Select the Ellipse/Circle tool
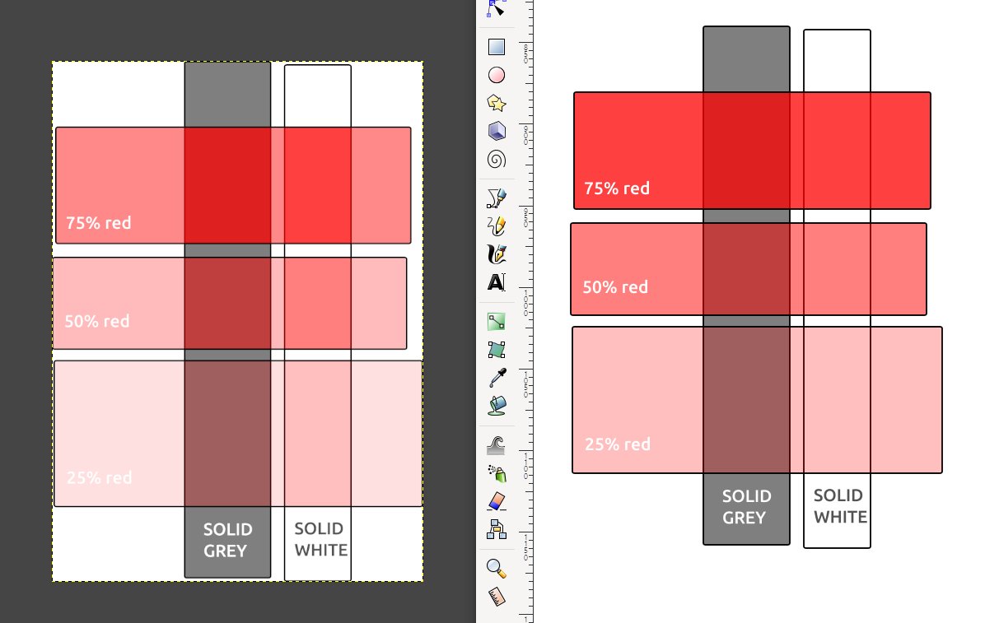This screenshot has width=985, height=623. 497,75
